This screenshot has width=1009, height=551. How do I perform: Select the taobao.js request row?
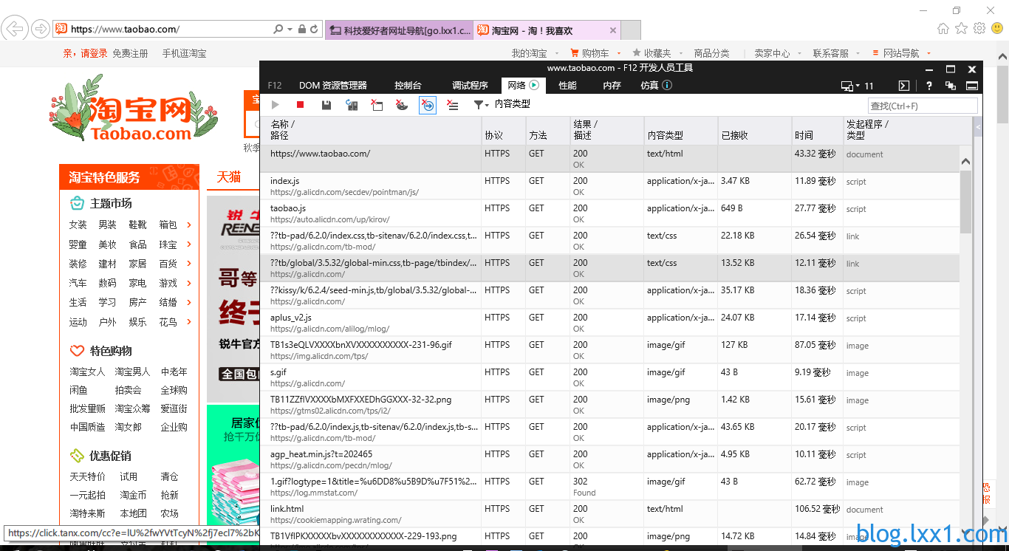click(609, 213)
